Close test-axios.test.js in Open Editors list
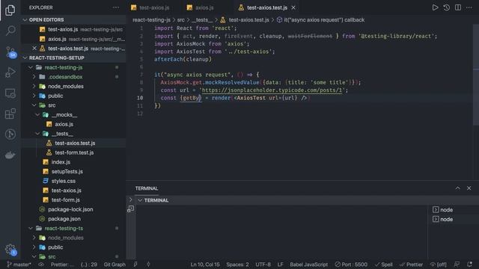 click(34, 48)
